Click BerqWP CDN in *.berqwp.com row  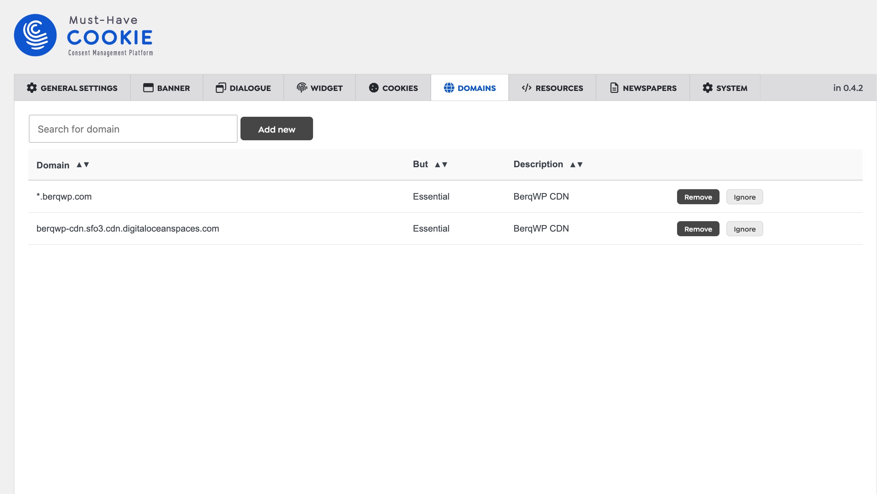[x=541, y=197]
